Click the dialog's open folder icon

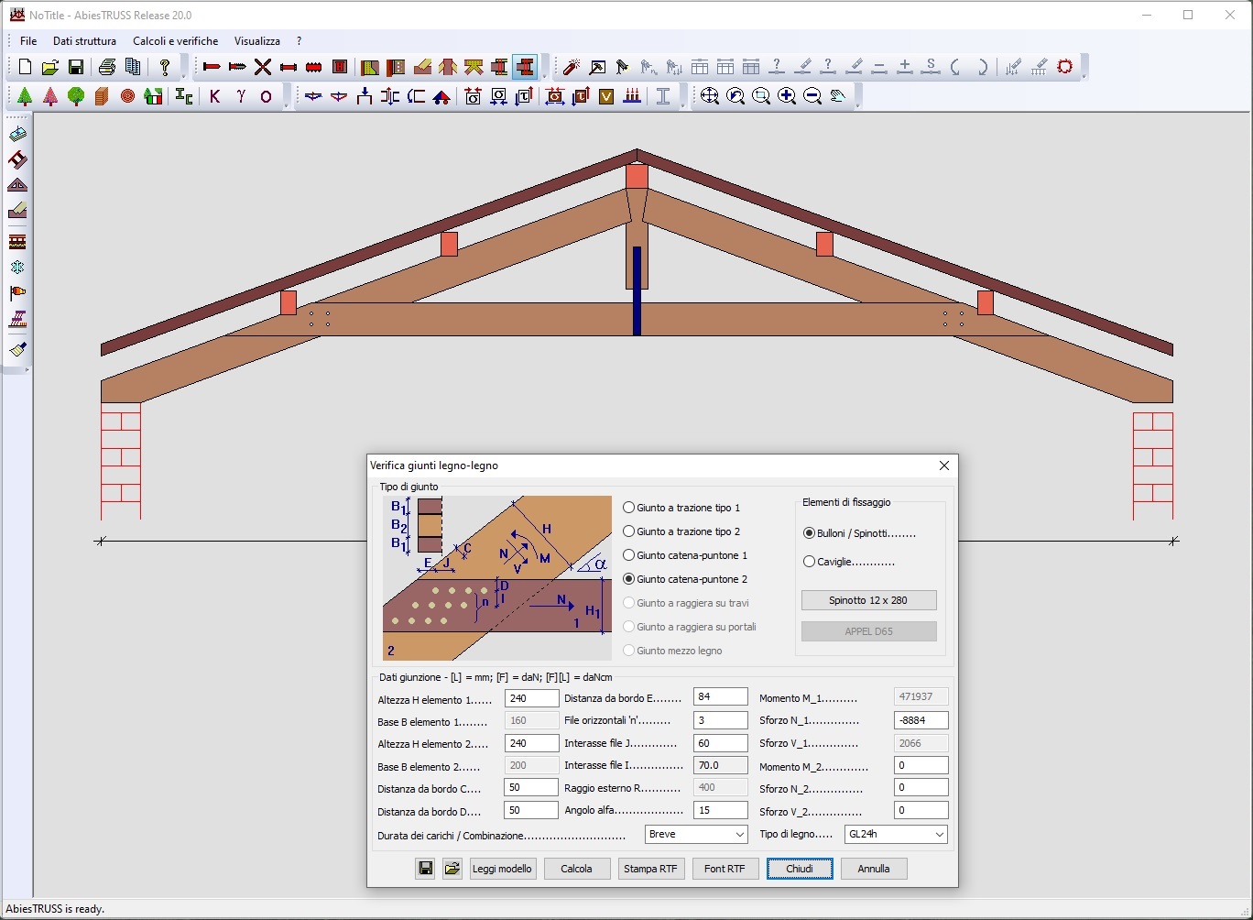point(452,869)
